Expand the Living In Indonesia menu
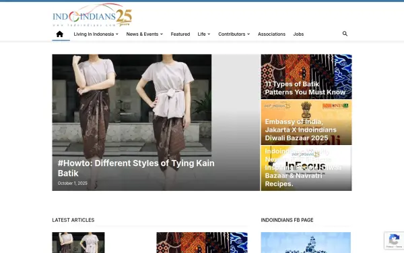404x253 pixels. [96, 34]
